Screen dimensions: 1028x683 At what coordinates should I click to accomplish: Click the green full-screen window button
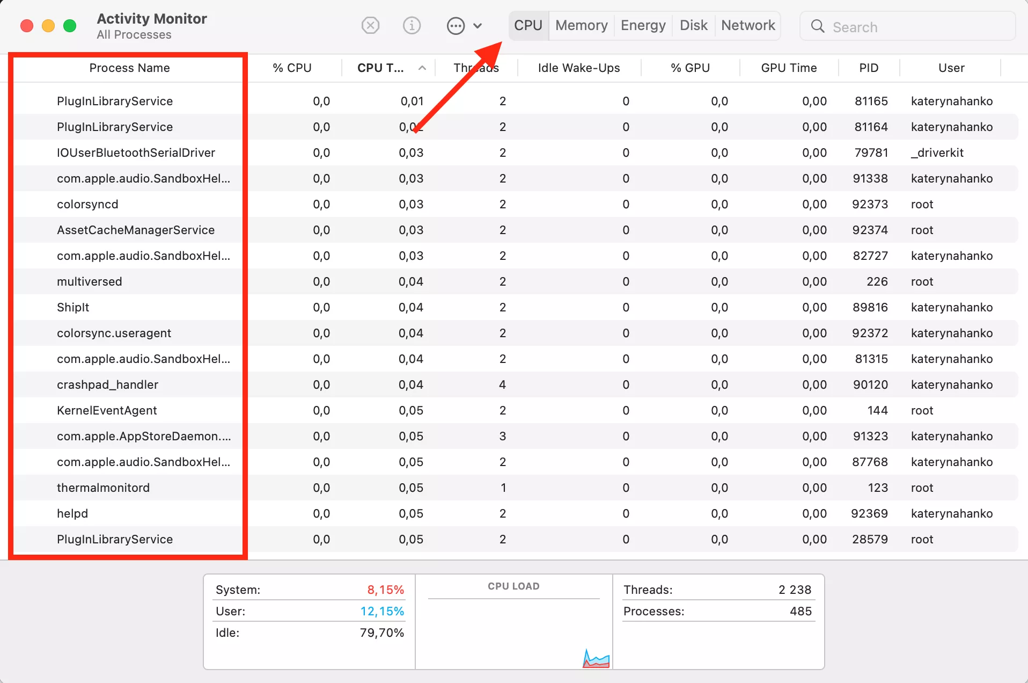[x=70, y=26]
